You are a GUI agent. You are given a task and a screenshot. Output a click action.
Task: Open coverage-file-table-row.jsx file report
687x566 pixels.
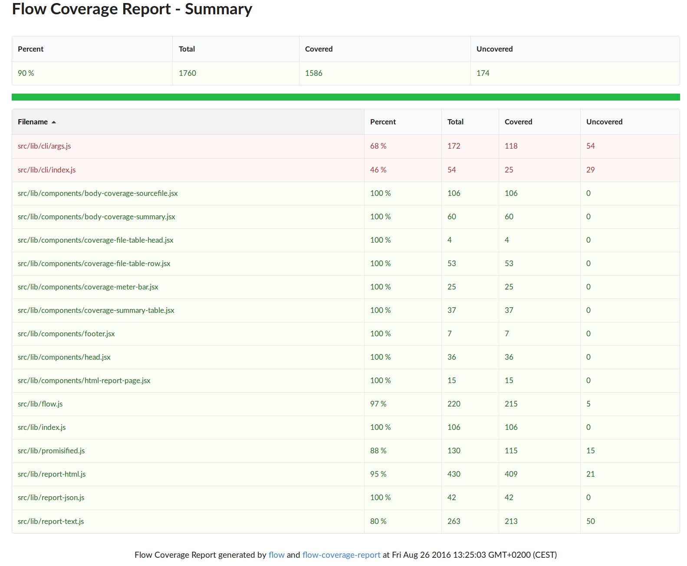click(94, 263)
